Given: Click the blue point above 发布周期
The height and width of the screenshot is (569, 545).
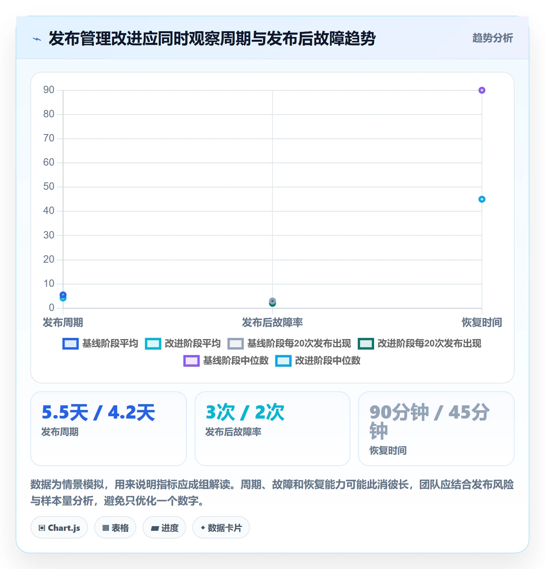Looking at the screenshot, I should [63, 295].
